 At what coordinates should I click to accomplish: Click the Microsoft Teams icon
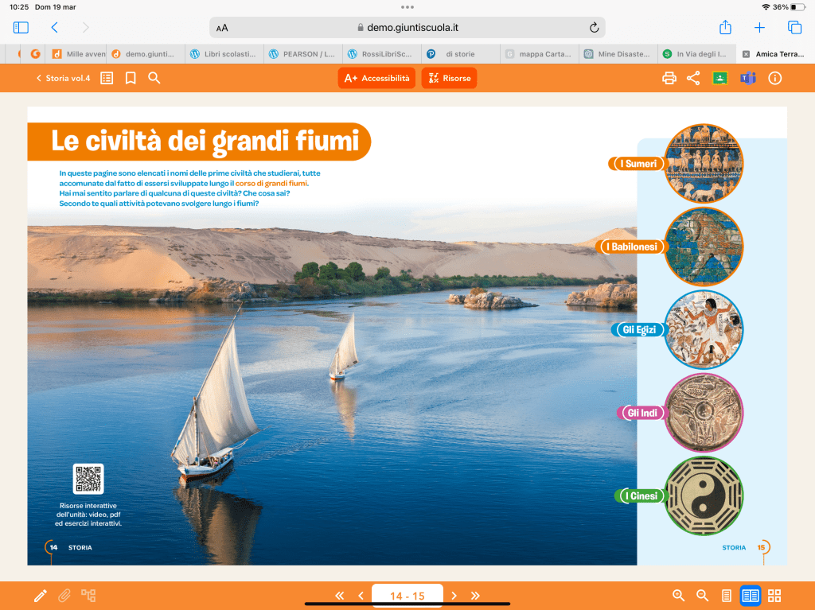click(x=747, y=78)
